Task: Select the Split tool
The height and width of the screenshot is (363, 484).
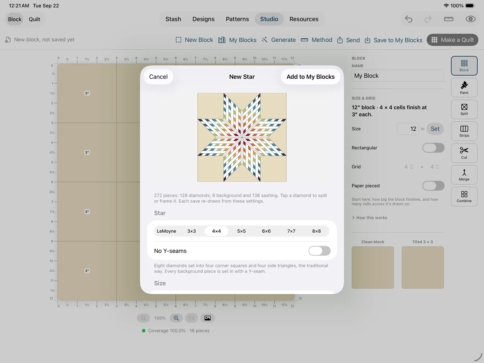Action: tap(464, 109)
